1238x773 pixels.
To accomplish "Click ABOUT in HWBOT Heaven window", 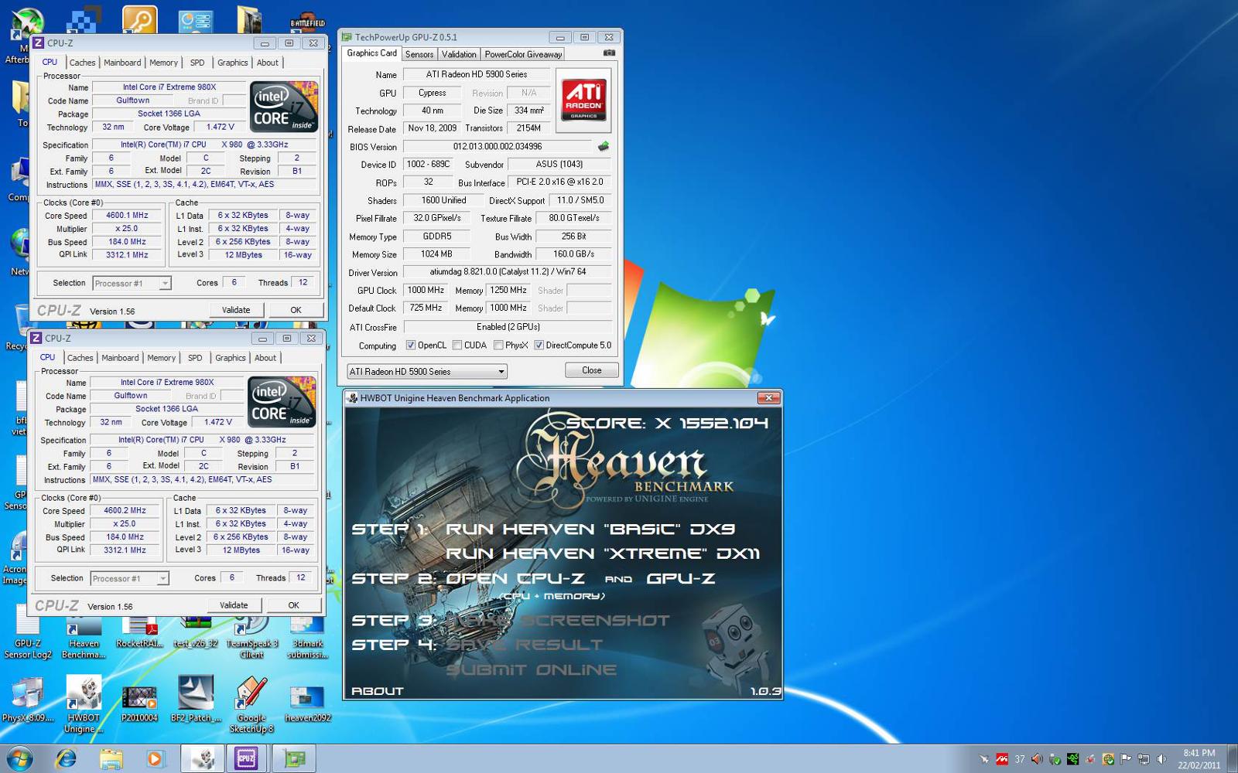I will tap(378, 691).
